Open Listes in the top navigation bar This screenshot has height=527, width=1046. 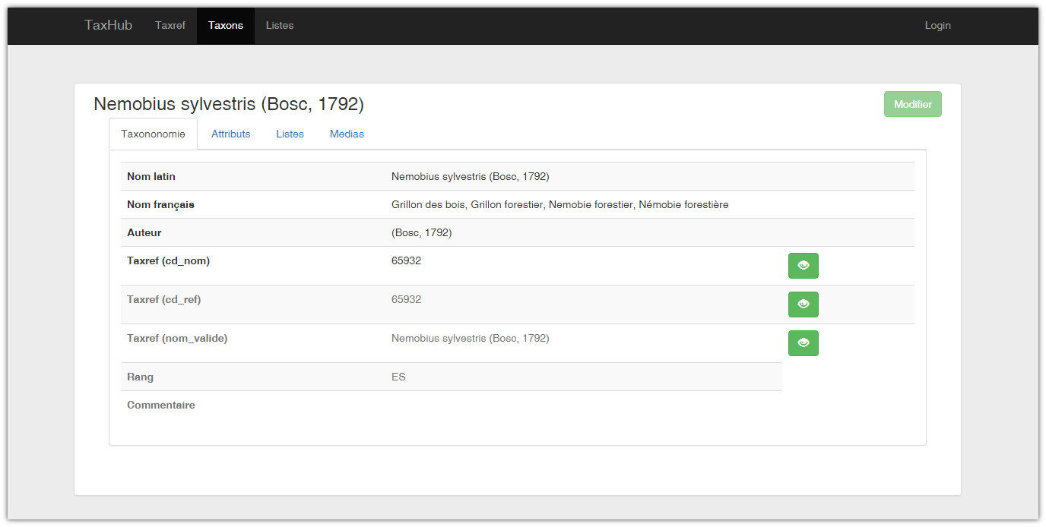pos(280,25)
